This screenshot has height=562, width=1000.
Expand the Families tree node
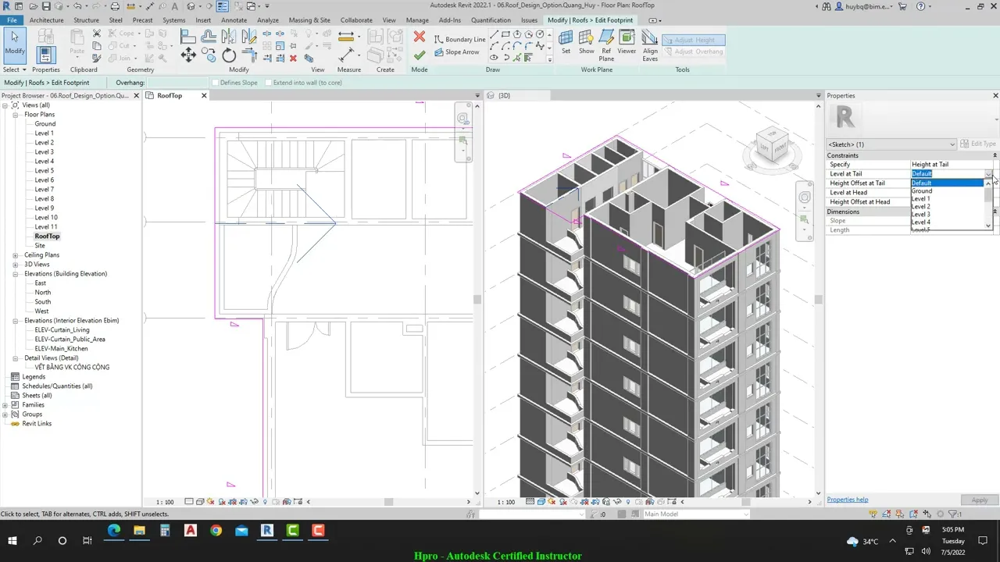point(5,405)
